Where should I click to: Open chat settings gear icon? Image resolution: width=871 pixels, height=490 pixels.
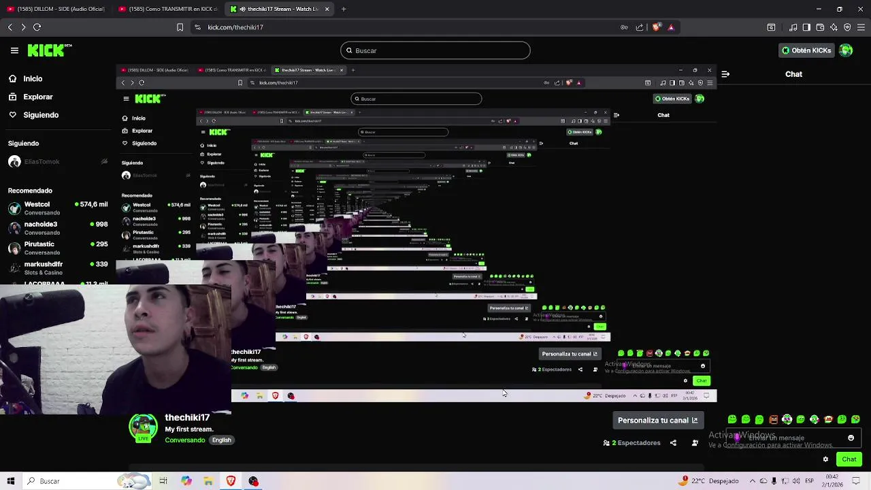click(825, 459)
